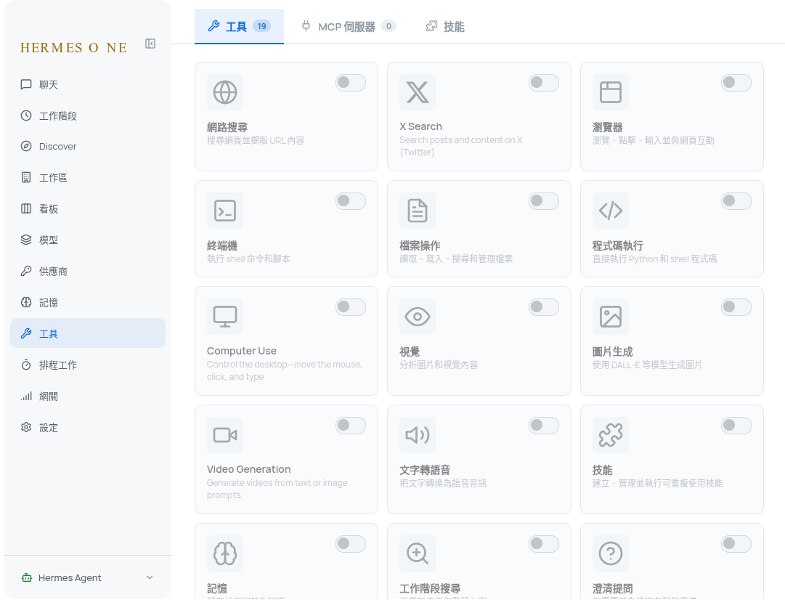785x605 pixels.
Task: Click the chat bubble icon beside 聊天
Action: click(26, 85)
